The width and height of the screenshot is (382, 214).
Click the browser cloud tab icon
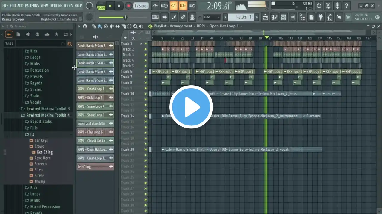point(47,34)
